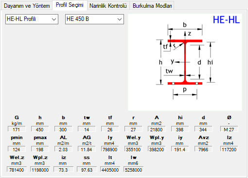This screenshot has height=178, width=248.
Task: Click the Avz field showing 7966
Action: [203, 149]
